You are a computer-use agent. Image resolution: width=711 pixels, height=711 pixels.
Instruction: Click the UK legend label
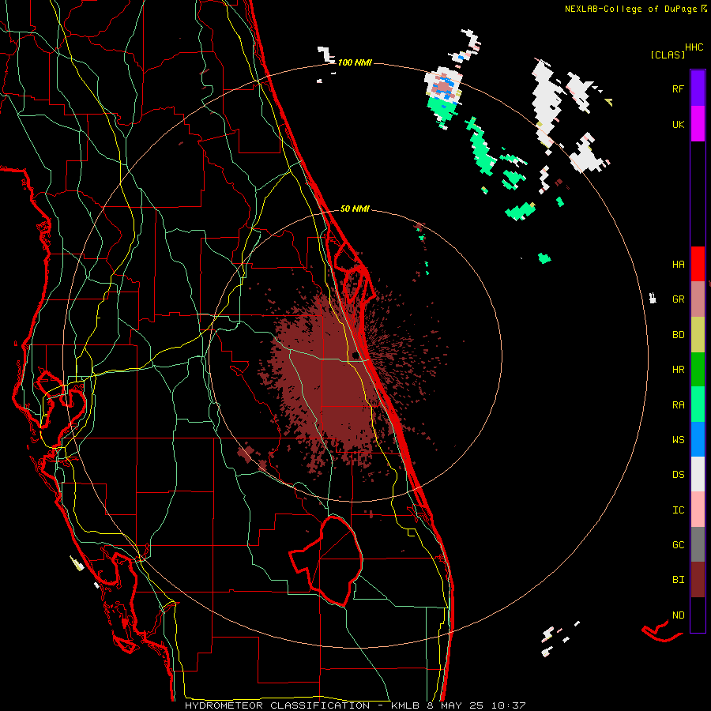(x=678, y=124)
